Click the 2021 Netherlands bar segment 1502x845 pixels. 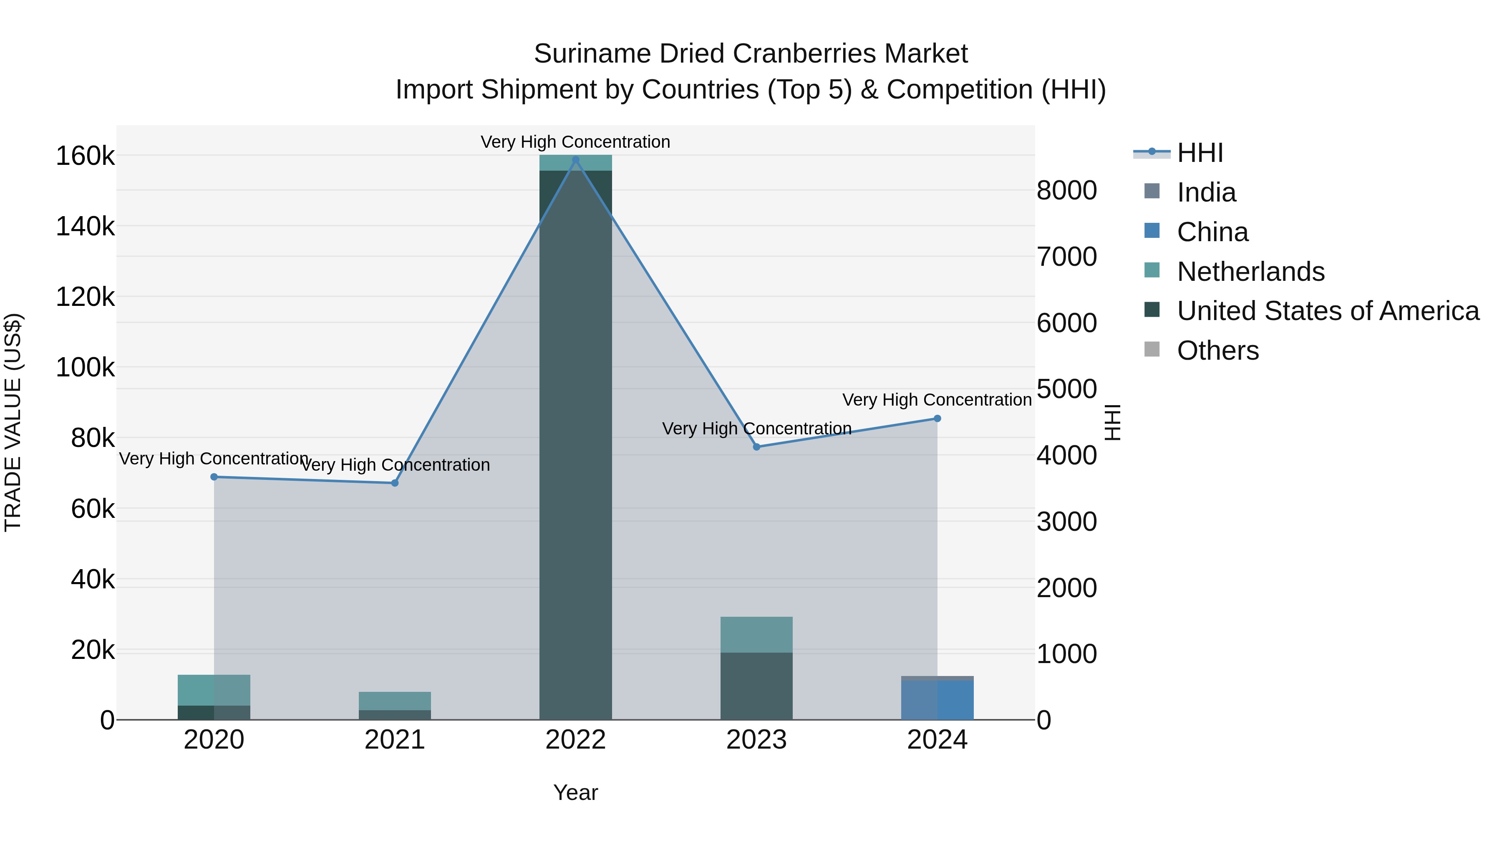coord(395,701)
